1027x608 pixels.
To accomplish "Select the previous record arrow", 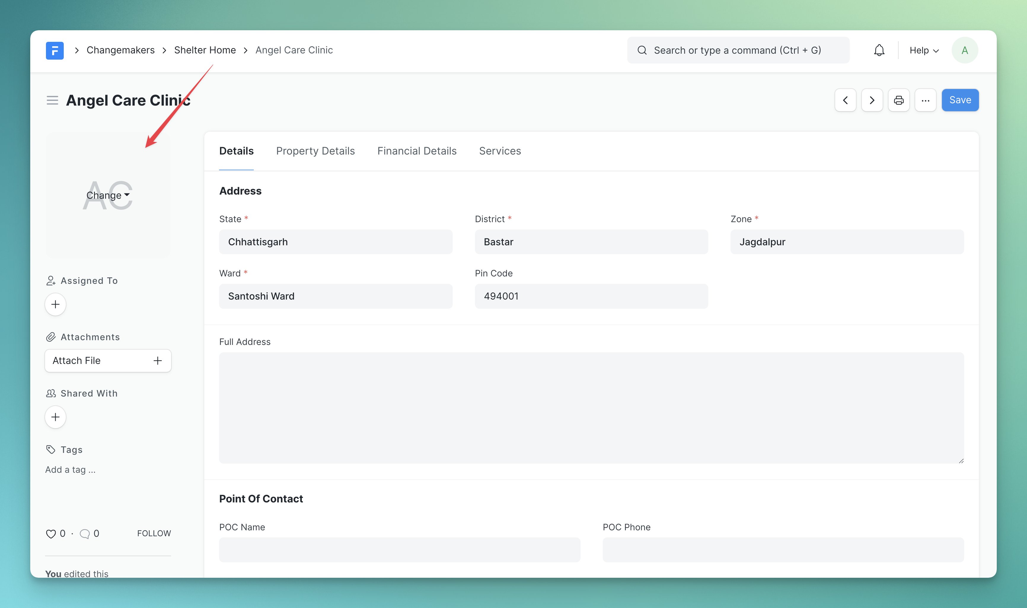I will [x=845, y=100].
